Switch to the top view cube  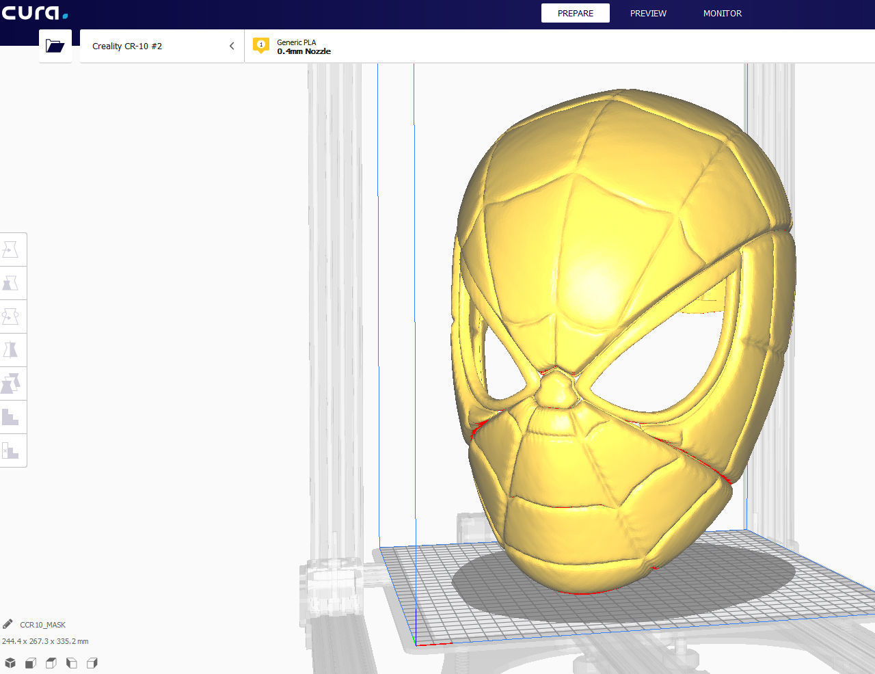coord(51,663)
